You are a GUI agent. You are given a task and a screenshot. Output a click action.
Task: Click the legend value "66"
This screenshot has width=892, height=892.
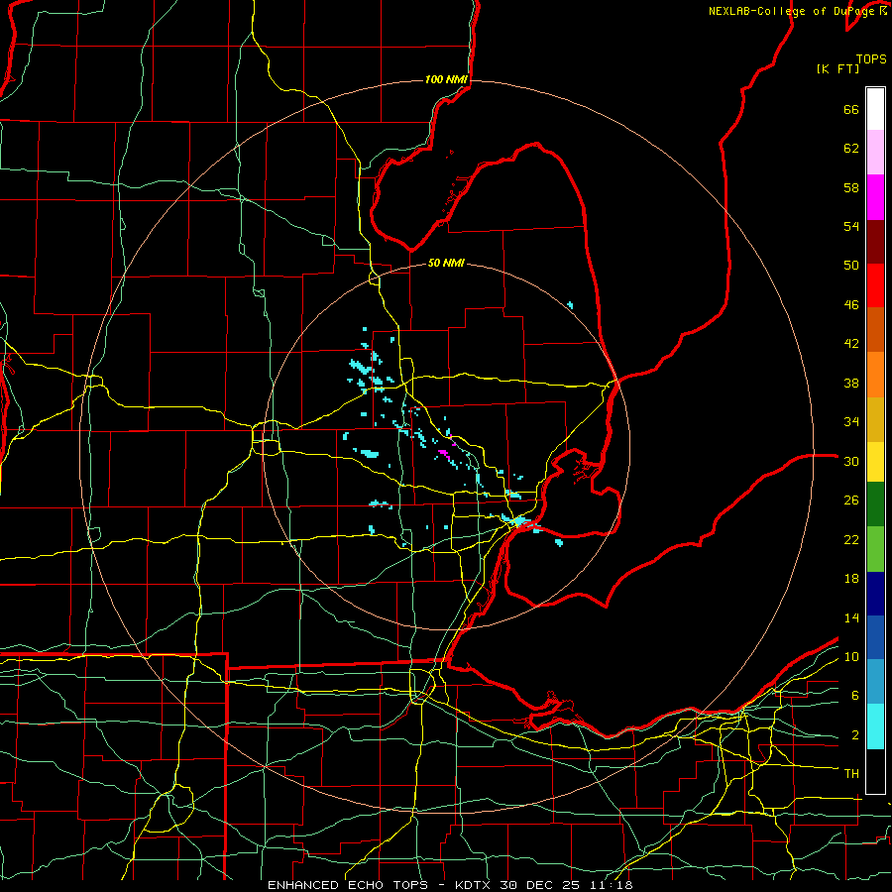point(851,110)
